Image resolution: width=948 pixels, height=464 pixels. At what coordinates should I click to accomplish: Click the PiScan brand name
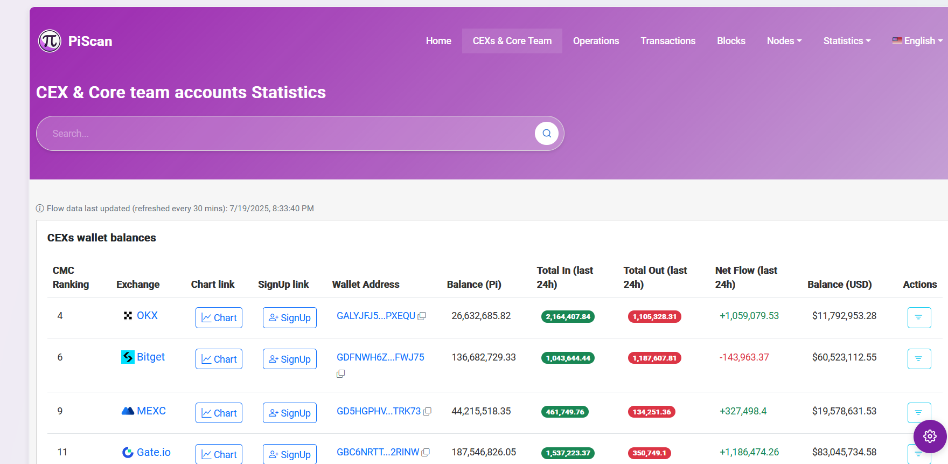tap(90, 41)
